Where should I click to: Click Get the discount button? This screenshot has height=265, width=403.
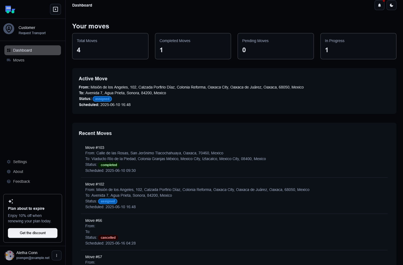pyautogui.click(x=33, y=233)
